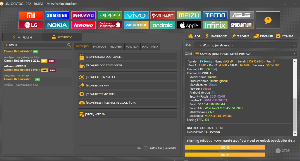Click the lower 100 % progress bar

(x=225, y=155)
